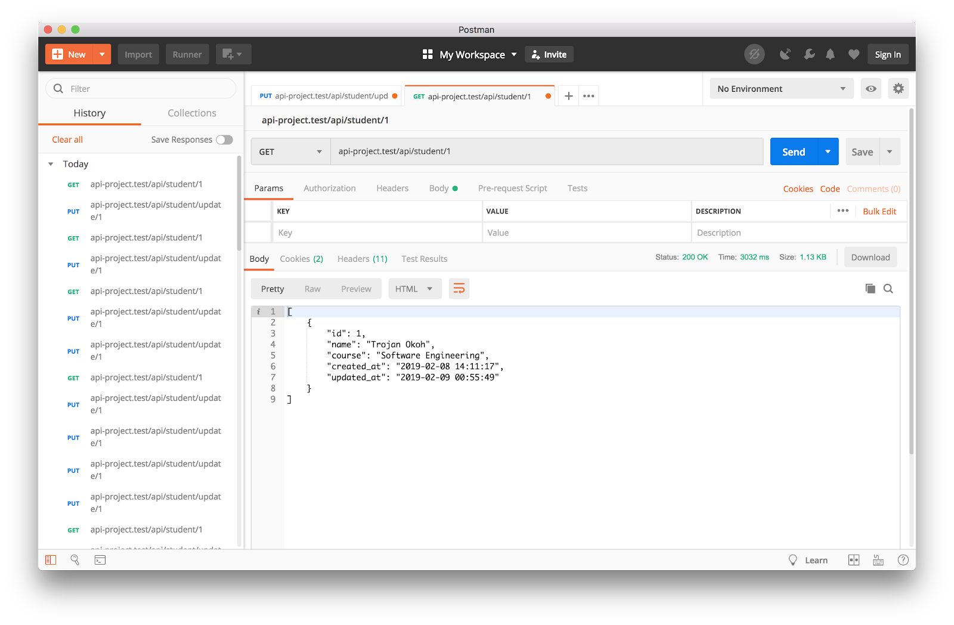Screen dimensions: 954x625
Task: Click the Sign In button
Action: click(x=888, y=54)
